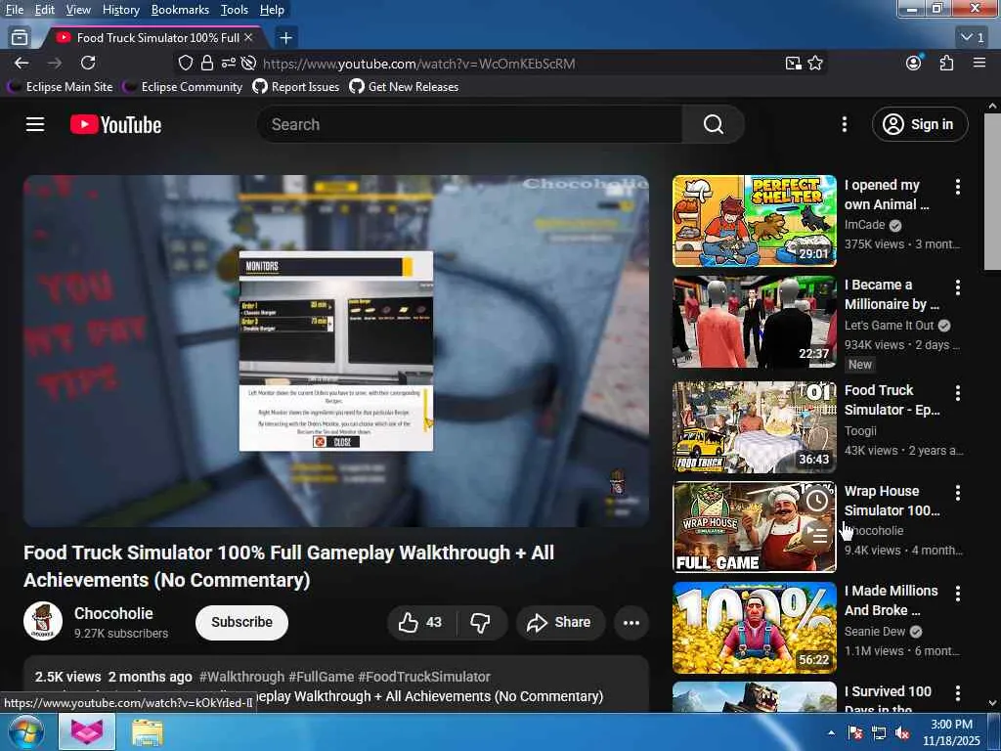Open site permissions icon in address bar
The height and width of the screenshot is (751, 1001).
click(x=228, y=63)
